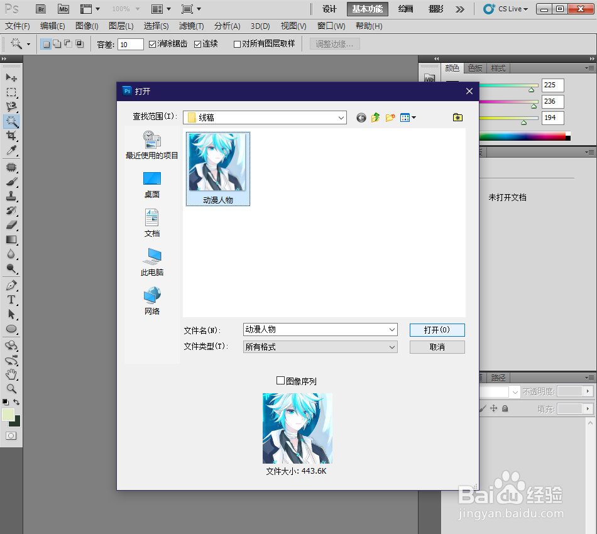Select the Horizontal Type tool
Screen dimensions: 597x534
coord(11,300)
